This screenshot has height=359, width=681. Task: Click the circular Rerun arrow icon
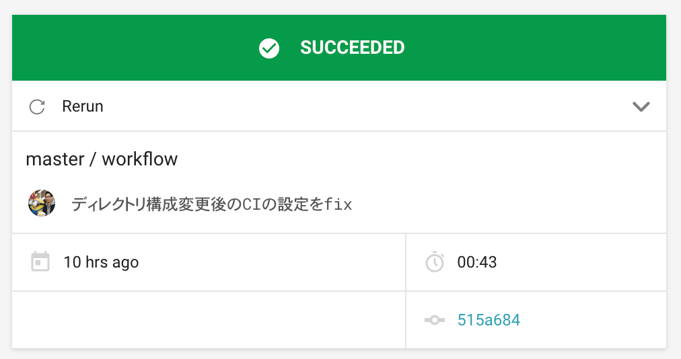click(37, 106)
